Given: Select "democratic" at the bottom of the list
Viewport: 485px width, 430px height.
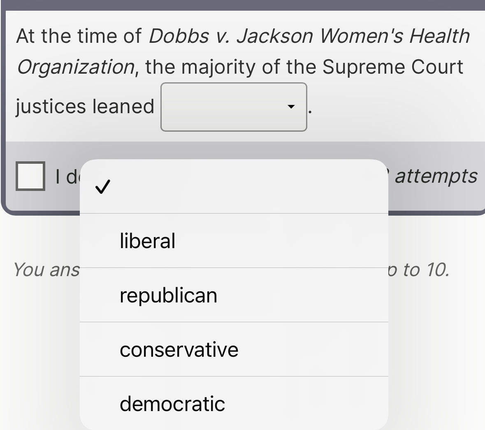Looking at the screenshot, I should point(172,404).
